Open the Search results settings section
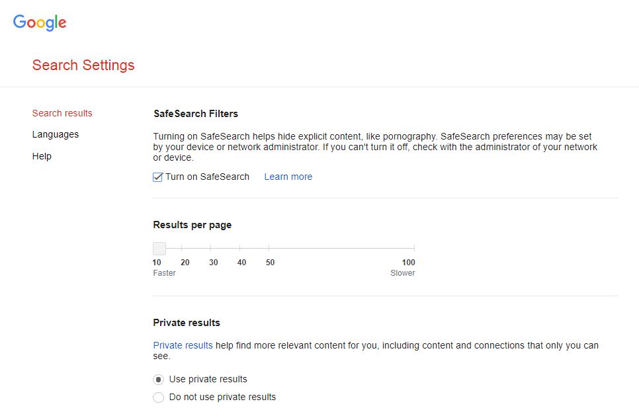 pyautogui.click(x=62, y=113)
